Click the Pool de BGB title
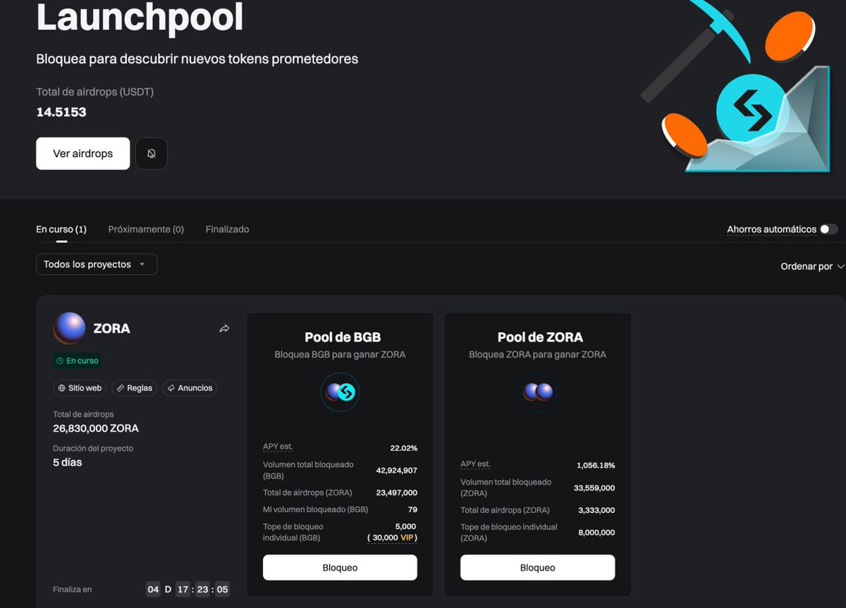This screenshot has height=608, width=846. coord(343,337)
